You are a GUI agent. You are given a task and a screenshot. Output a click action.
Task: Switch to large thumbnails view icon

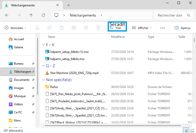pyautogui.click(x=192, y=131)
